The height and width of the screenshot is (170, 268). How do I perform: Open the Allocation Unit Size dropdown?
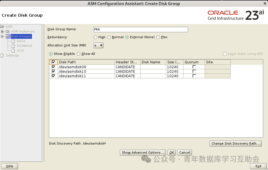click(98, 45)
